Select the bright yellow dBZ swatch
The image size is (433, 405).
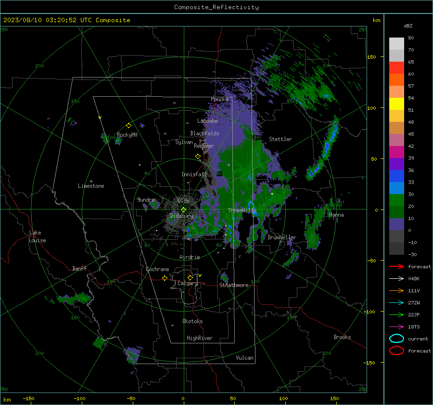point(396,104)
